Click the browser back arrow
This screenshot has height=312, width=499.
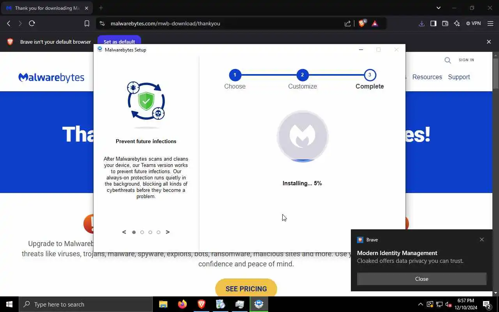pyautogui.click(x=9, y=23)
